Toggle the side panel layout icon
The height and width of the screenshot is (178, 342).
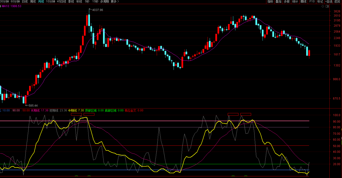[327, 6]
